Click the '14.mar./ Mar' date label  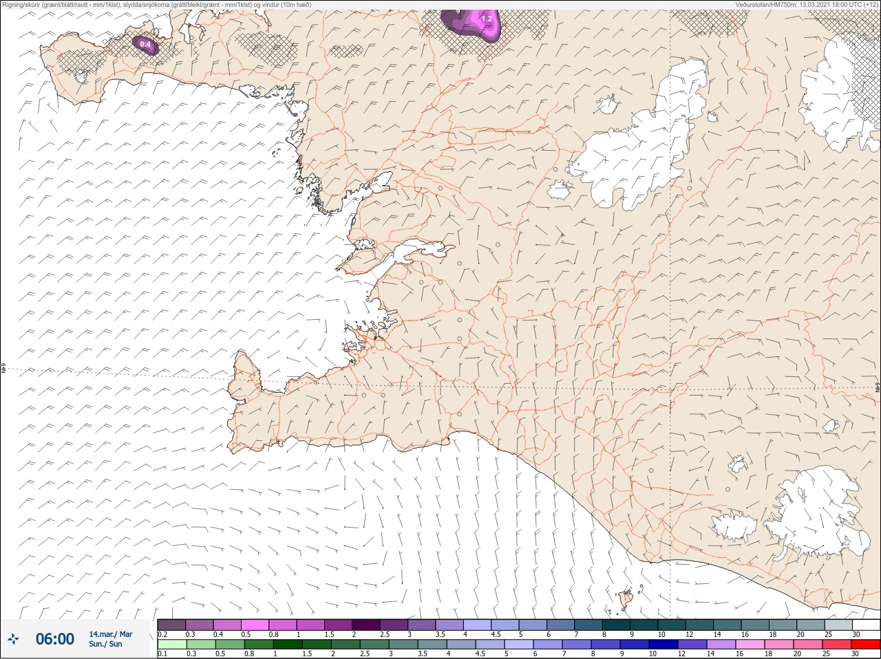tap(111, 634)
